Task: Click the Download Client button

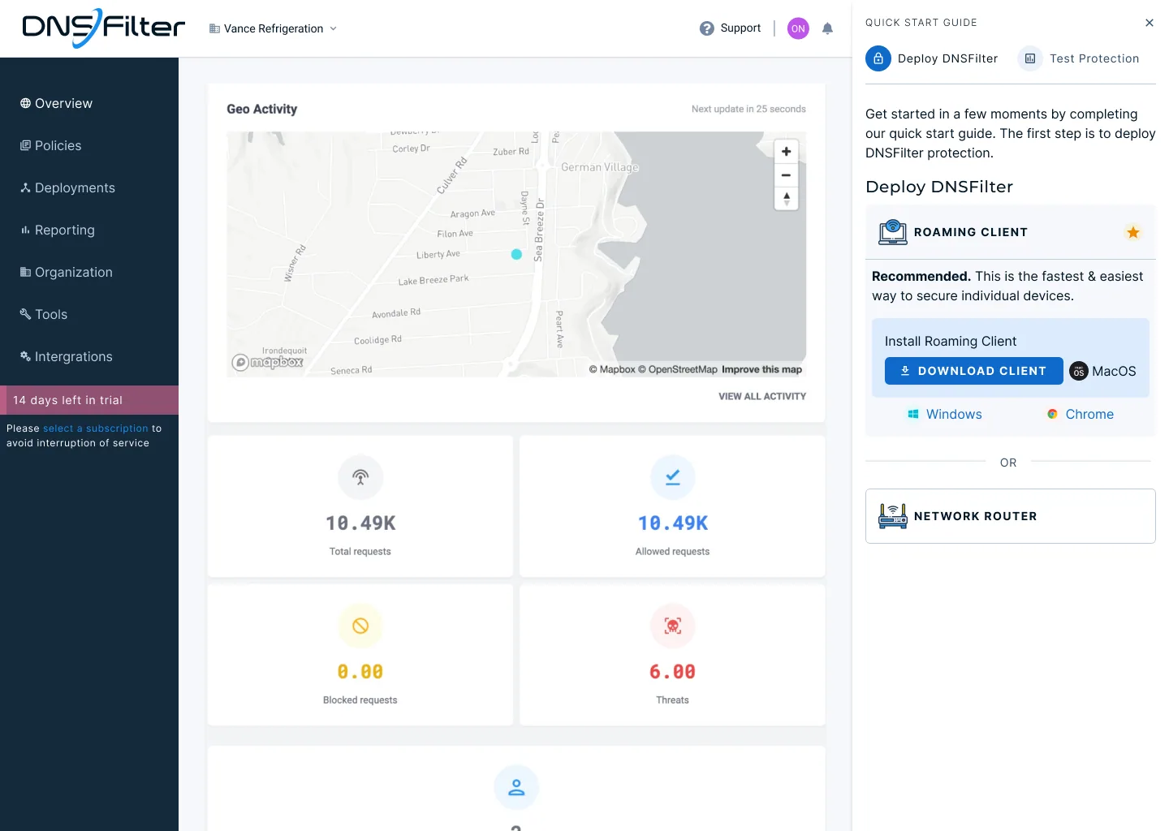Action: point(974,371)
